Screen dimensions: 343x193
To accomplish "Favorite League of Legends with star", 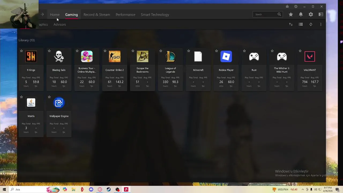I will pos(161,51).
